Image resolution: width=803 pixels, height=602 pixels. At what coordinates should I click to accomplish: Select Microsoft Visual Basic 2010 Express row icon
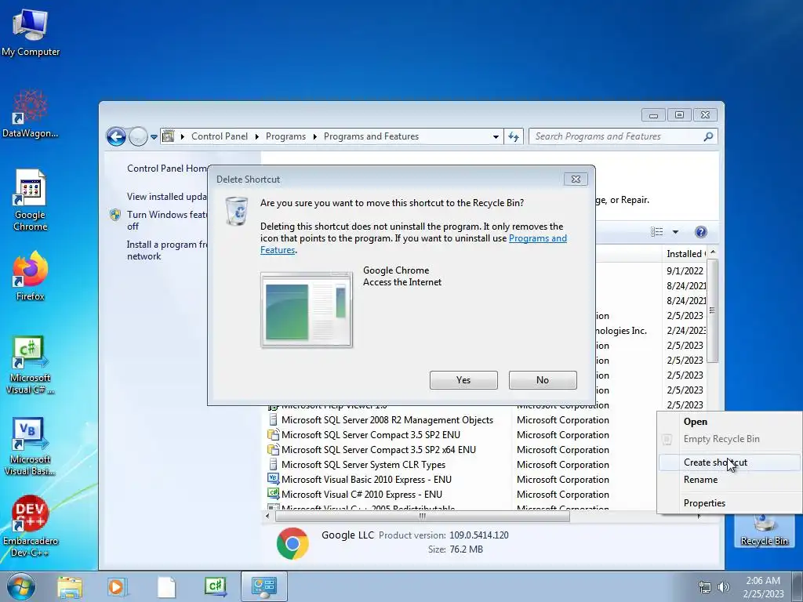(x=273, y=480)
